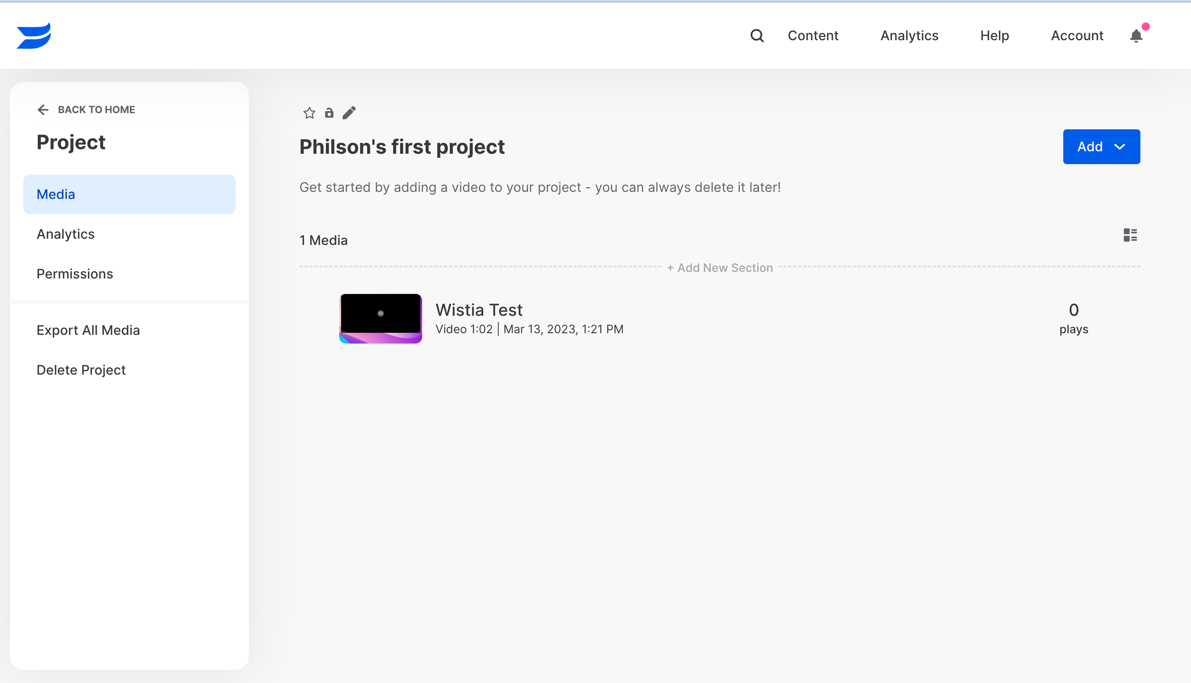Favorite project with star icon

(x=309, y=113)
